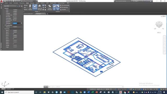Click the MODEL space status bar button
167x94 pixels.
click(108, 89)
